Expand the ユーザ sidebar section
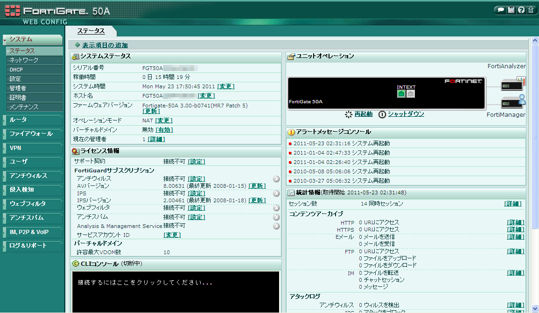The height and width of the screenshot is (313, 539). pyautogui.click(x=33, y=162)
